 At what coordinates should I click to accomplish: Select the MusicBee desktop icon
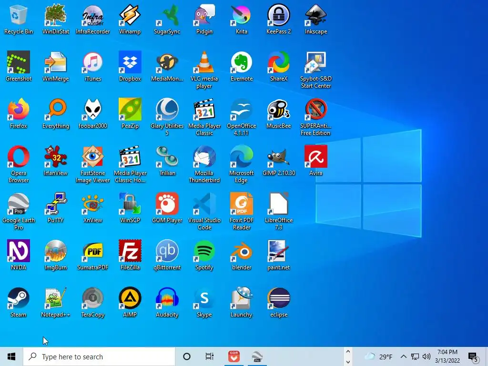[x=278, y=113]
